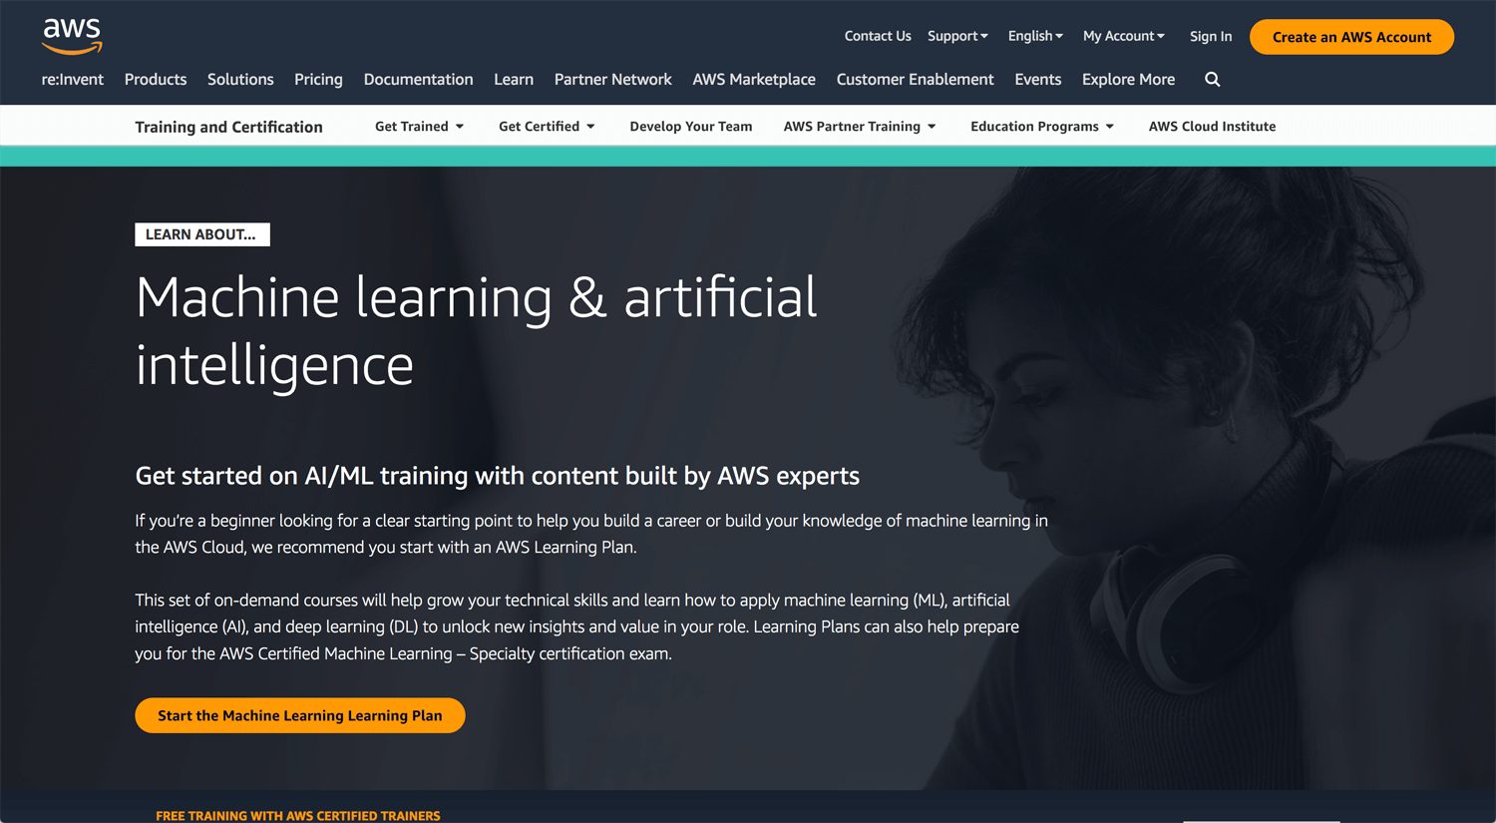Open Develop Your Team link
This screenshot has width=1496, height=823.
point(690,127)
